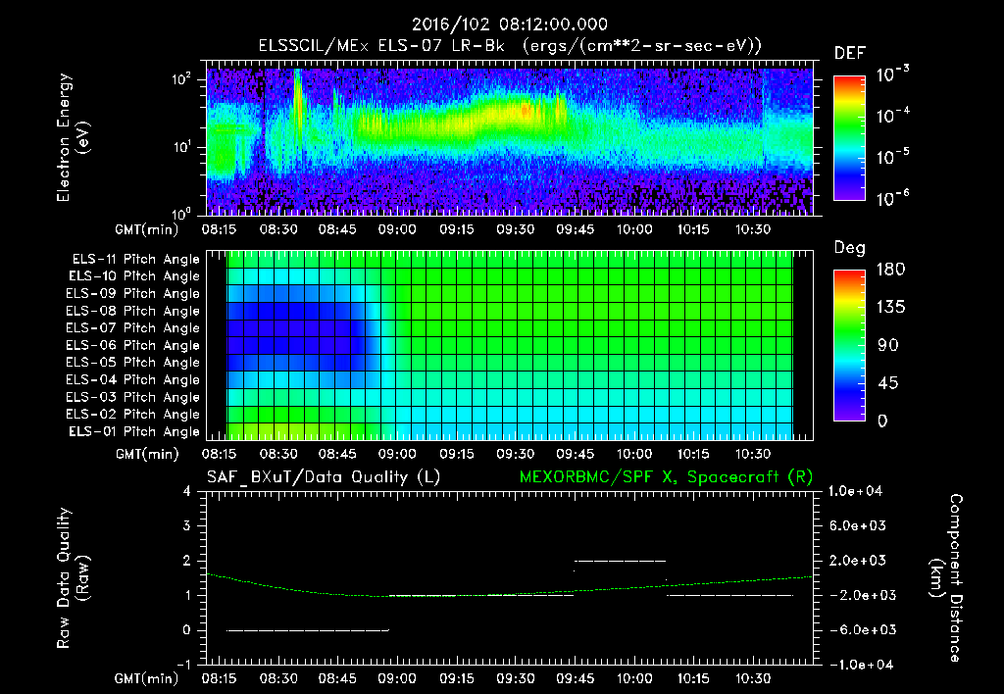Select the ELS-05 Pitch Angle row label
The height and width of the screenshot is (694, 1004).
click(x=133, y=363)
